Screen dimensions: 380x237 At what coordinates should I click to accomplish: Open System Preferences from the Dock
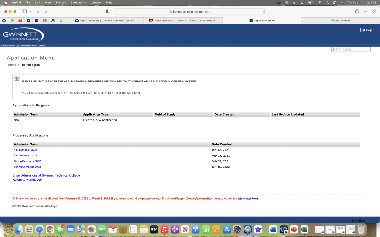click(237, 229)
